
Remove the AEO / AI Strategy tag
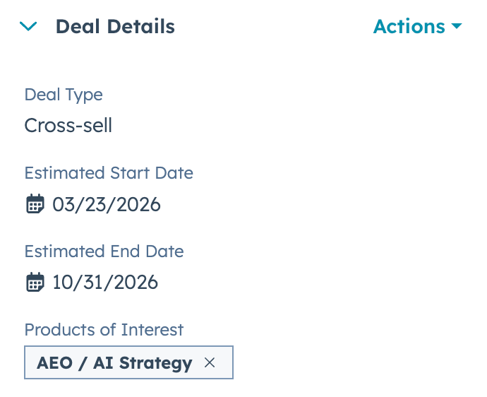point(209,363)
